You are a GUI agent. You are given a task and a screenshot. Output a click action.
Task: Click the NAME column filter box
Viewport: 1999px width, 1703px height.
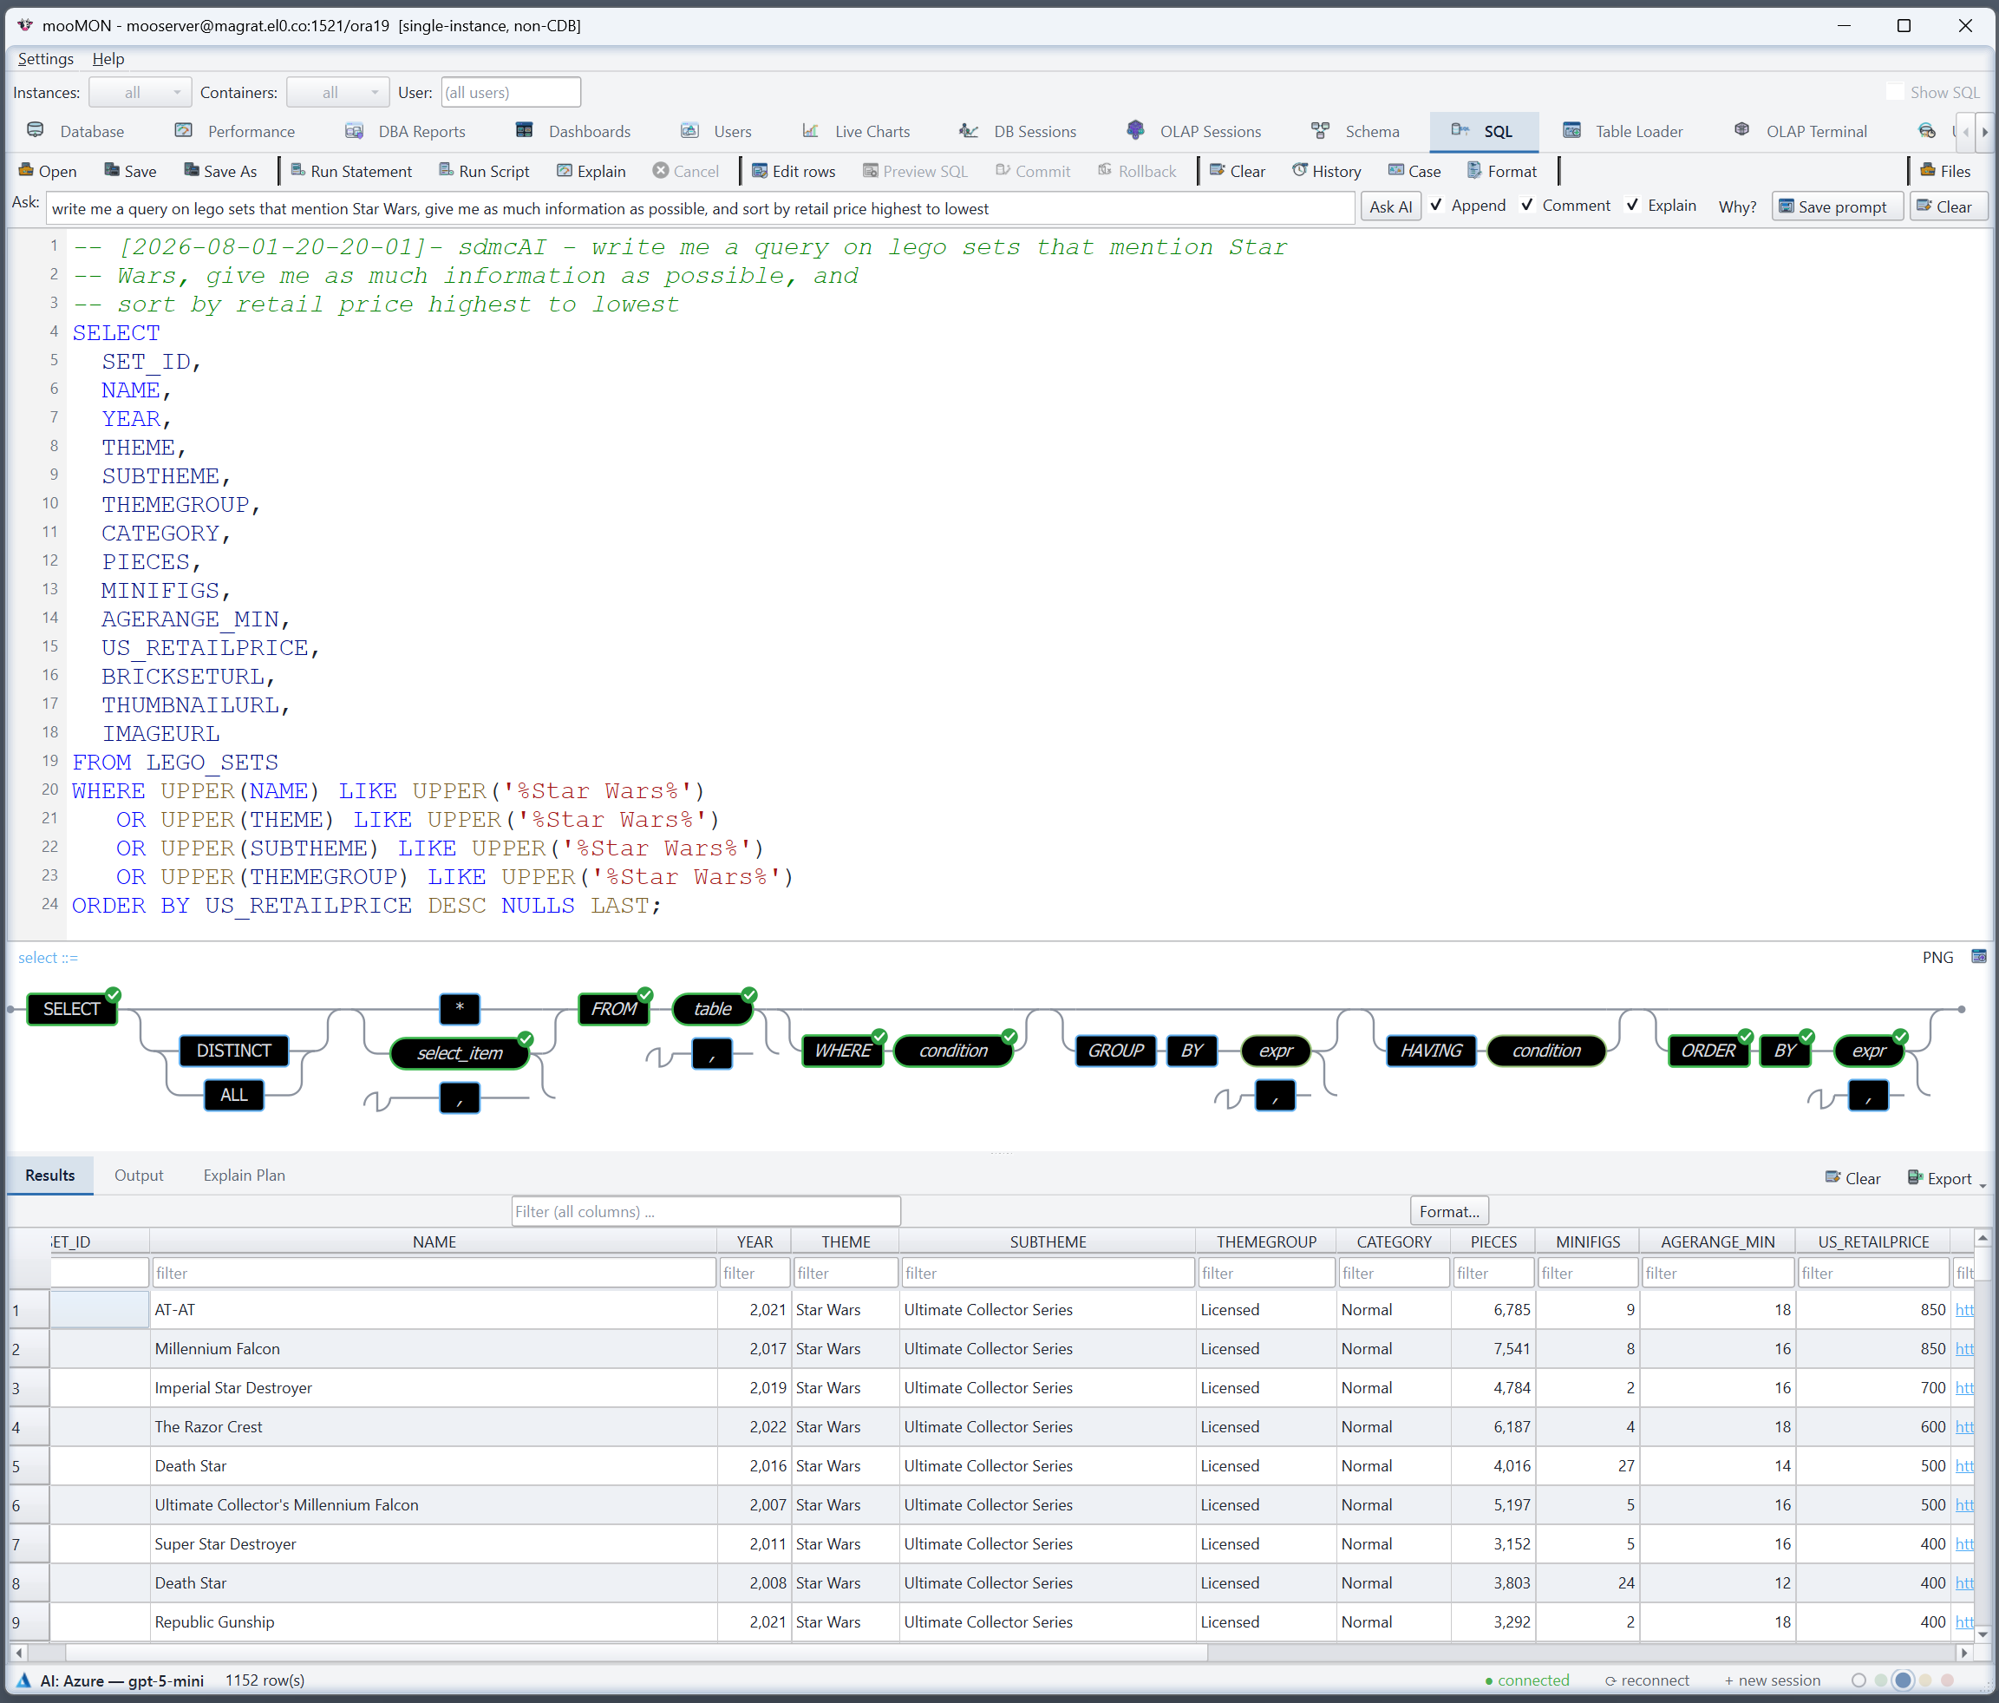point(433,1273)
